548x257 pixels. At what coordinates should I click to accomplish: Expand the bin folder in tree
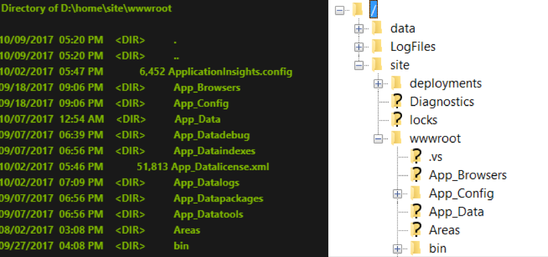tap(397, 248)
